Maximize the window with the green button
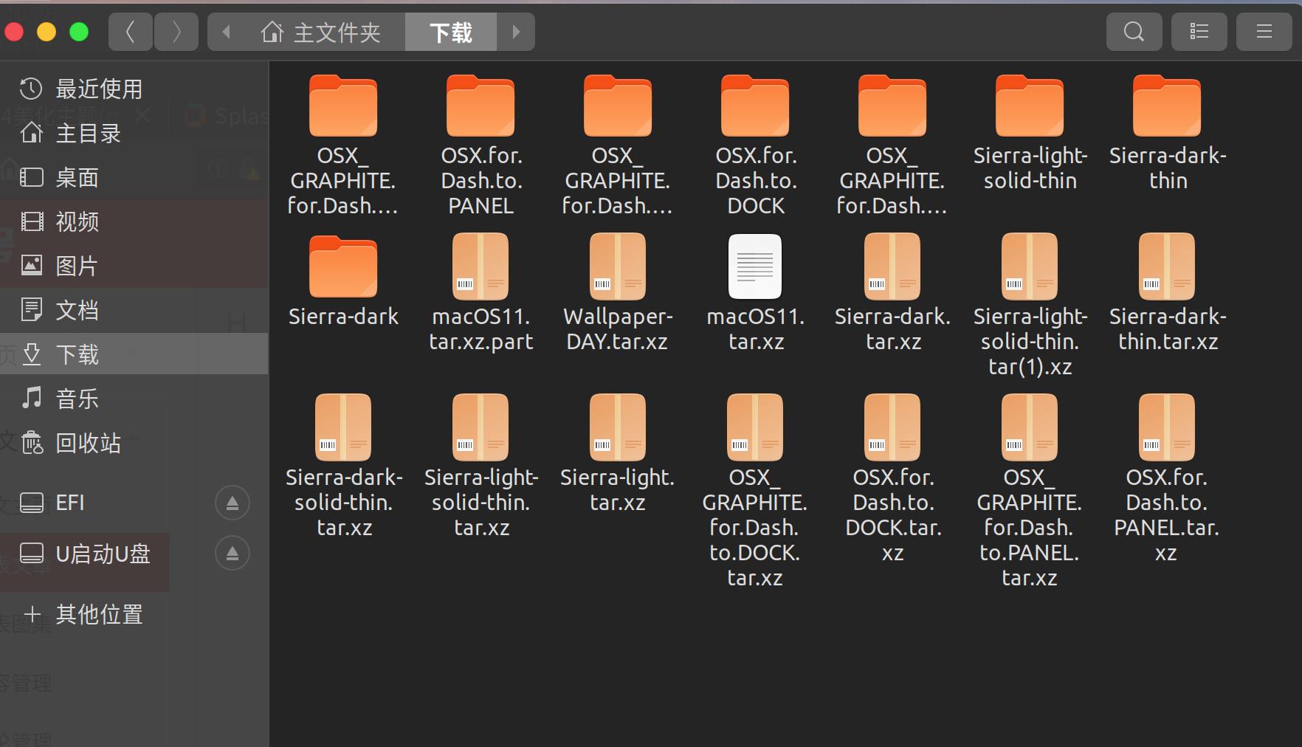This screenshot has width=1302, height=747. [79, 32]
